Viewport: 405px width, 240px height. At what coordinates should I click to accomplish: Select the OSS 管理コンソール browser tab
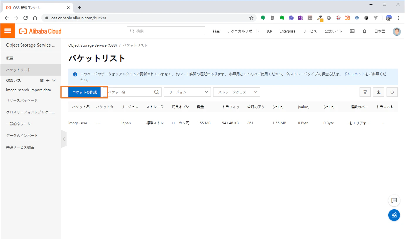click(37, 8)
